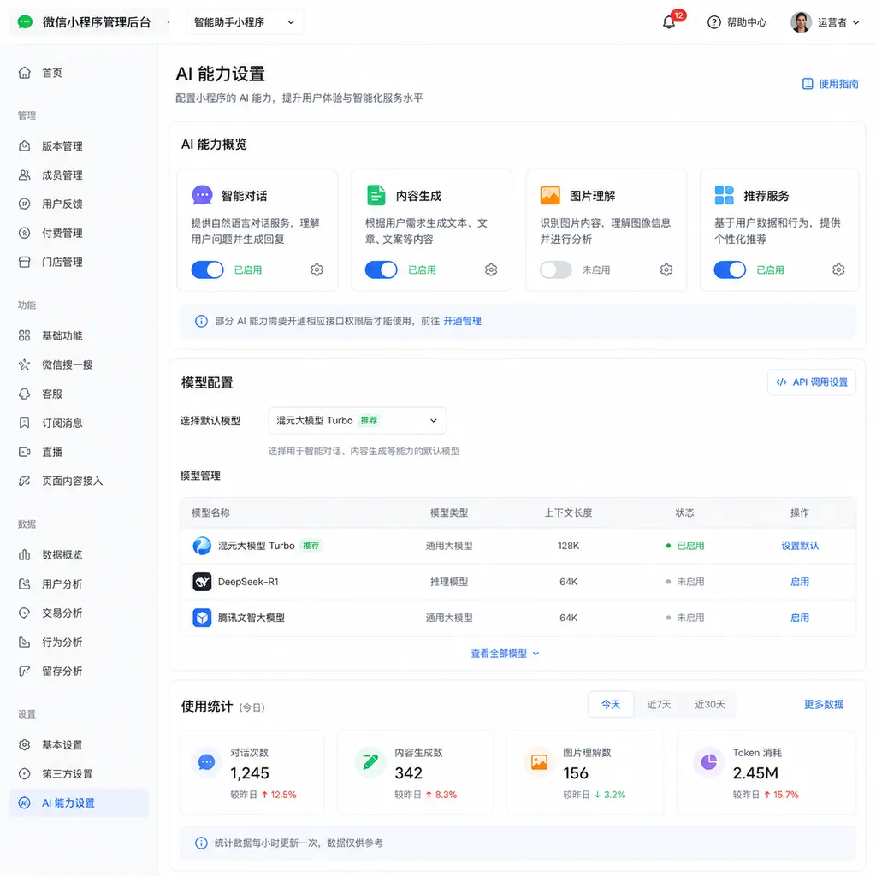The height and width of the screenshot is (876, 876).
Task: Click the 图片理解数 image icon
Action: click(539, 762)
